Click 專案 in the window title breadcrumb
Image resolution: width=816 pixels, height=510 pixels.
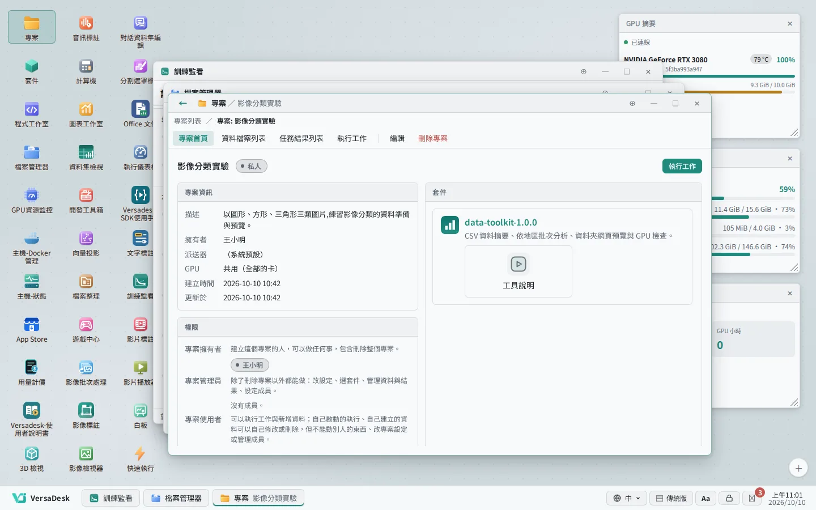(219, 103)
